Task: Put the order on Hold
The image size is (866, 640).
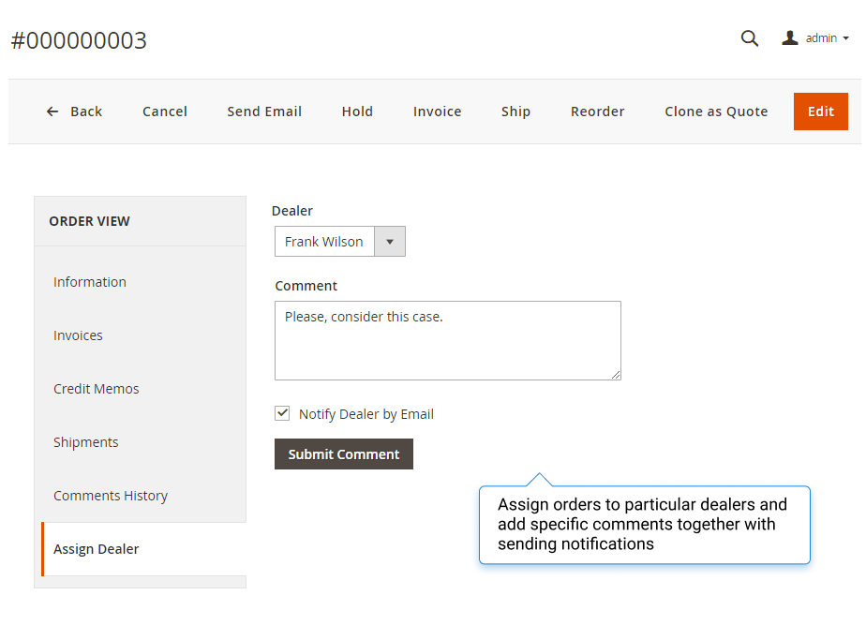Action: pos(357,112)
